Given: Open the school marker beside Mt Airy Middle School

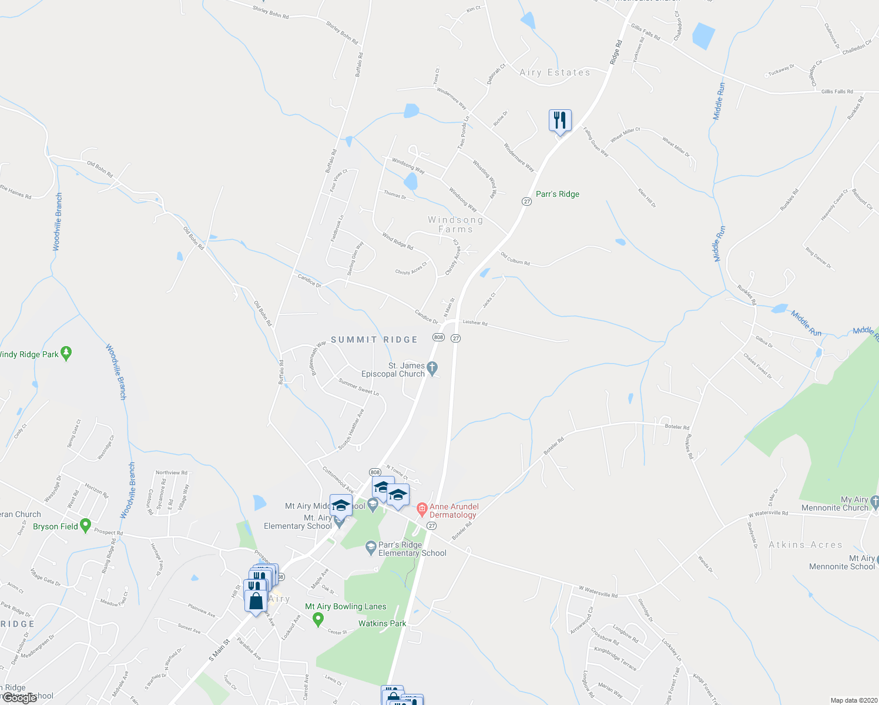Looking at the screenshot, I should pyautogui.click(x=341, y=506).
